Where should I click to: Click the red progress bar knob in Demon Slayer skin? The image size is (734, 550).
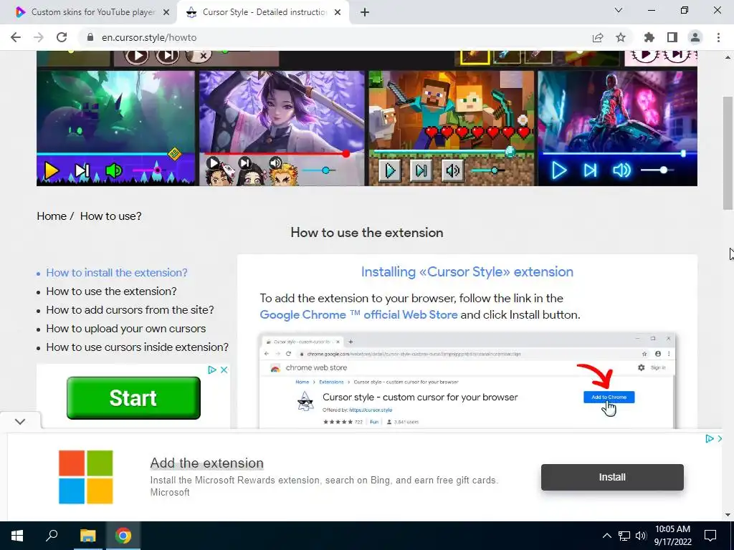click(x=346, y=154)
